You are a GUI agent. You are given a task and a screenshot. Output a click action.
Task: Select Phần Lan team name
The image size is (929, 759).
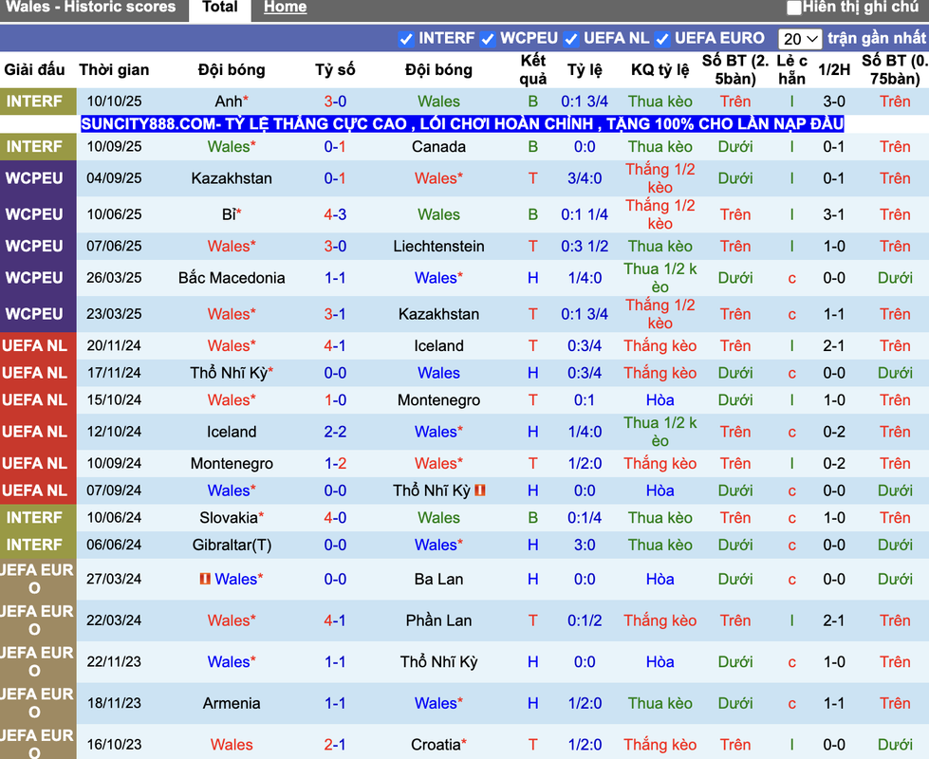tap(438, 620)
